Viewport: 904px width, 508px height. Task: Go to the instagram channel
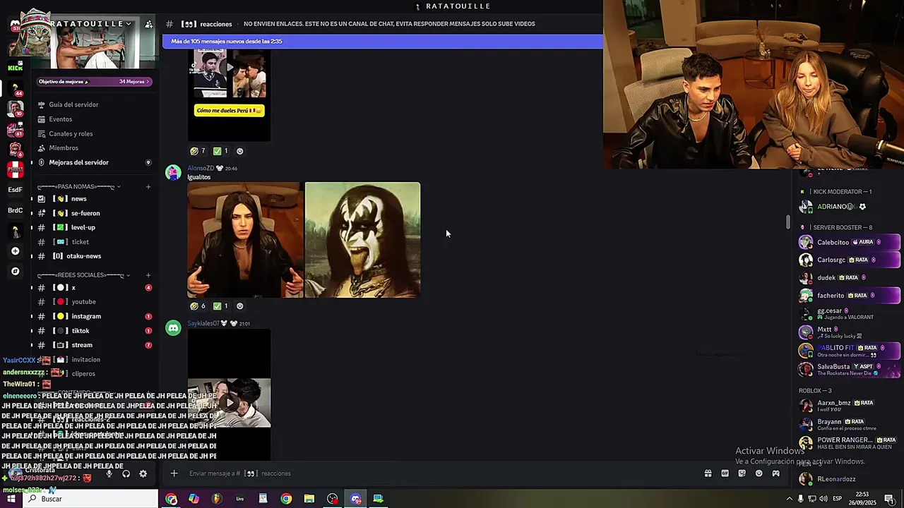(x=86, y=316)
